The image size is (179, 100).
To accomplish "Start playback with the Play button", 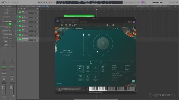I will coord(47,2).
